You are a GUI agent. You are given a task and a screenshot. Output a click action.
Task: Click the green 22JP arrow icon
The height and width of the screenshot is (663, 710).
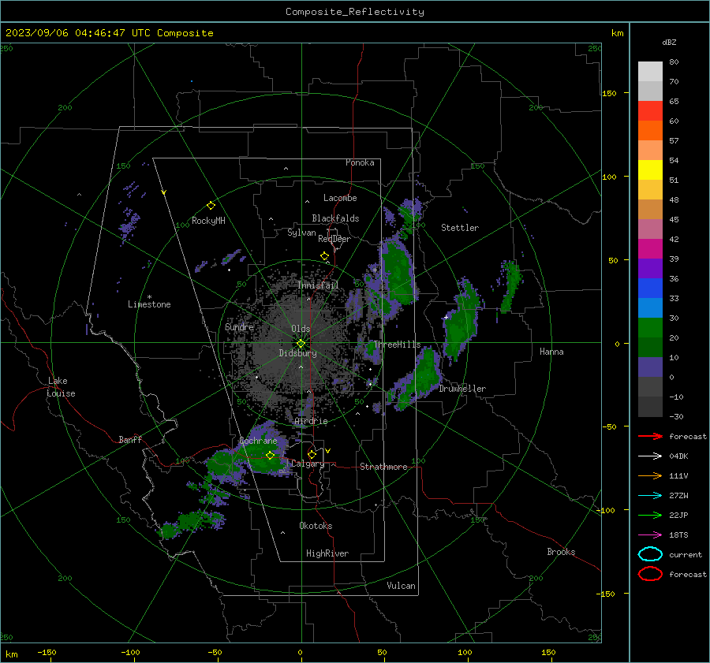650,515
